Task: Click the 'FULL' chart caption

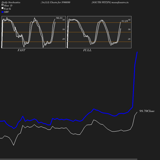Action: [x=87, y=50]
